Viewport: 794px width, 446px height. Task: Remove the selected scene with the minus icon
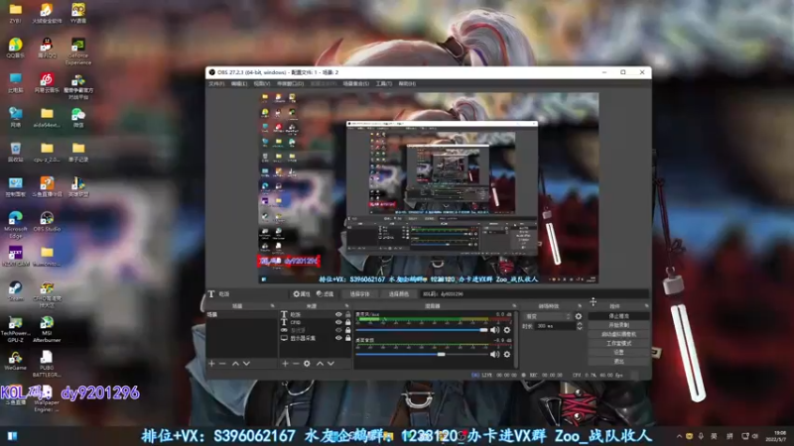point(222,363)
